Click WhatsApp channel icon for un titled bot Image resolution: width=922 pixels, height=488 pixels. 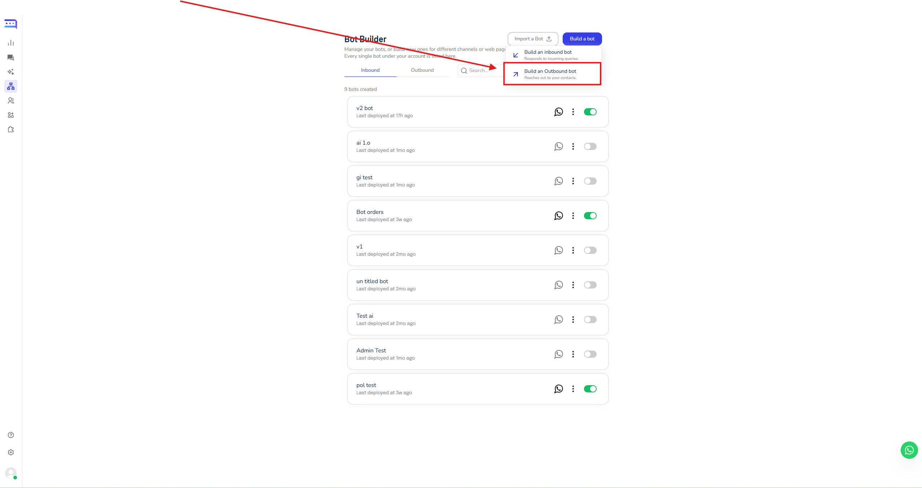(x=558, y=285)
